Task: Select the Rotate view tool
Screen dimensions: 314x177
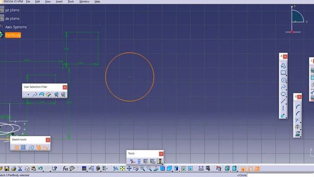Action: (136, 169)
